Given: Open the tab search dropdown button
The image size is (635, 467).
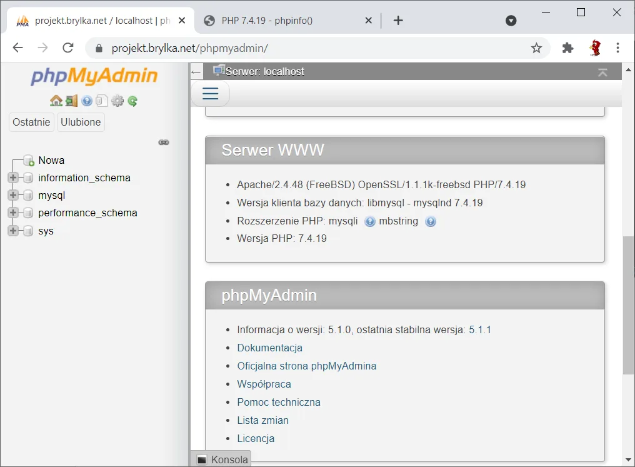Looking at the screenshot, I should (x=511, y=21).
